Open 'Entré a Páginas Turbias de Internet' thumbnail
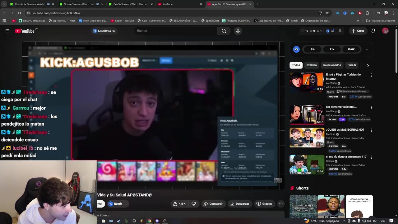Viewport: 398px width, 224px height. pos(307,82)
